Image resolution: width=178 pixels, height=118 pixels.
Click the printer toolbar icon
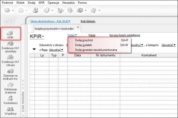(80, 10)
